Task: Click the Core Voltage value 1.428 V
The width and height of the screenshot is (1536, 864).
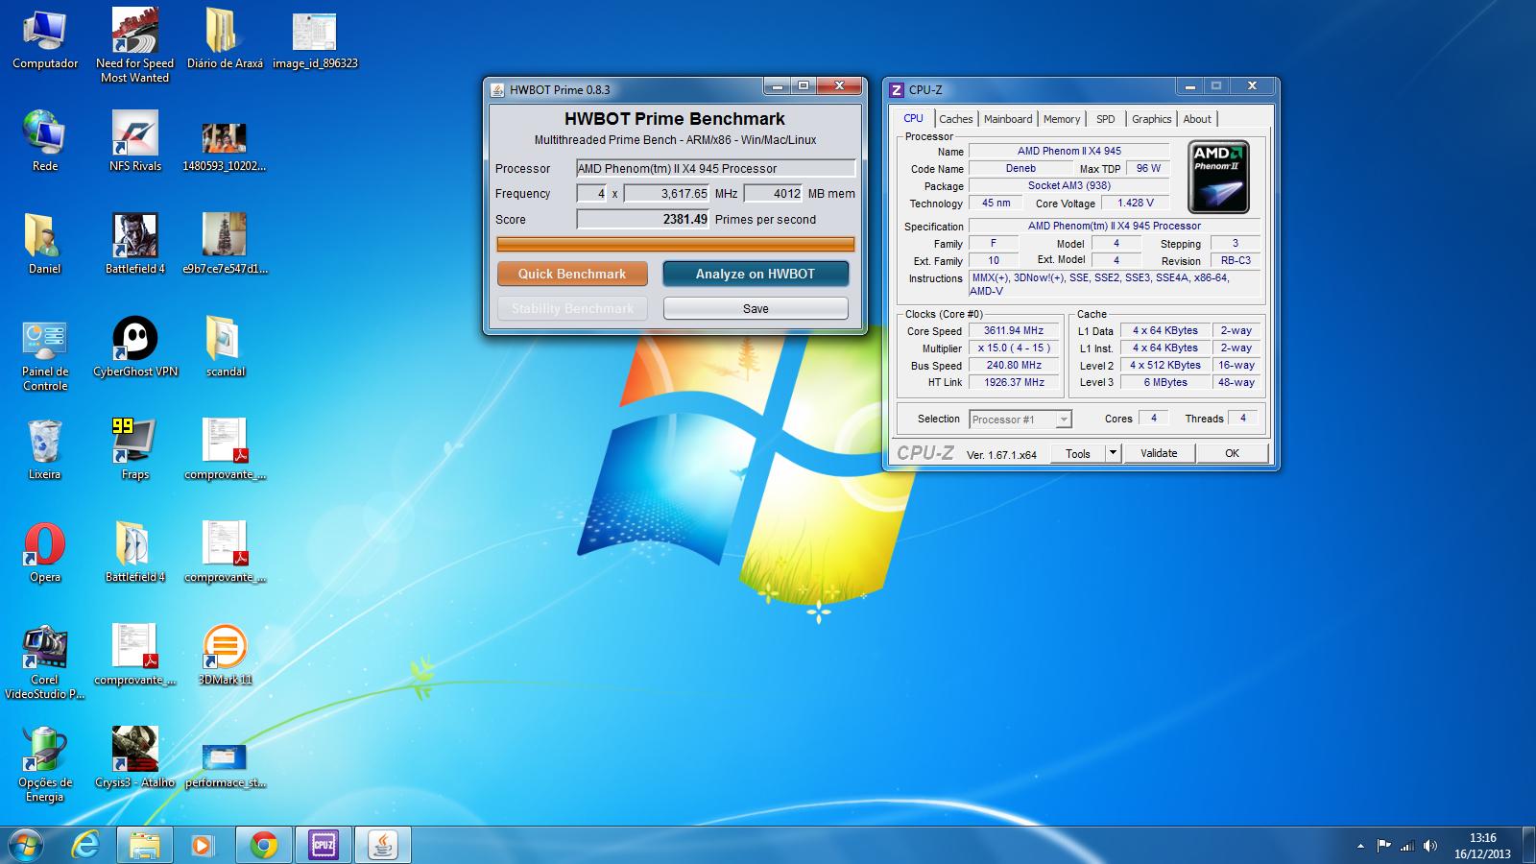Action: (1135, 203)
